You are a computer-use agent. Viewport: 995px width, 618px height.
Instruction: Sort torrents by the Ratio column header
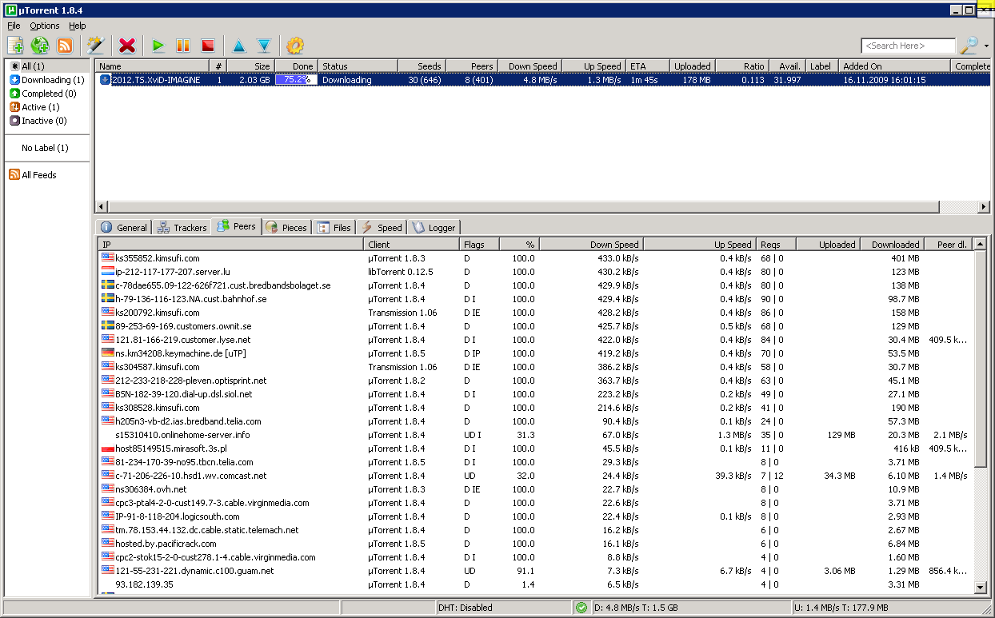[741, 66]
